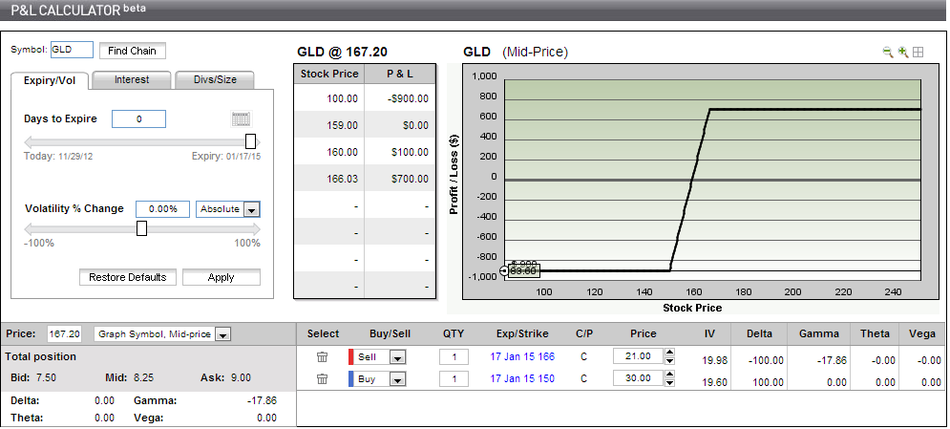Click the QTY field of the Buy row
The image size is (950, 429).
tap(454, 379)
